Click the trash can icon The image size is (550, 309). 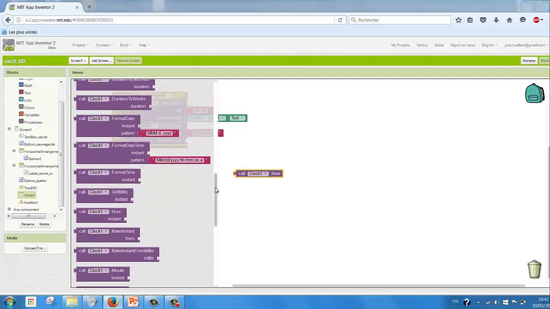pyautogui.click(x=534, y=269)
